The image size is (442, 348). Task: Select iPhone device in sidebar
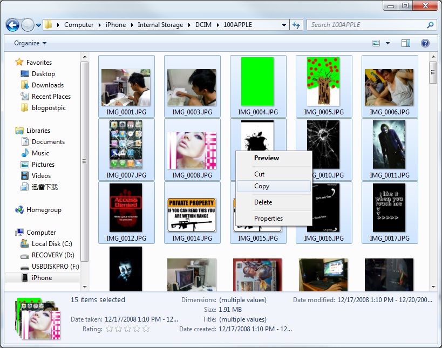coord(42,277)
